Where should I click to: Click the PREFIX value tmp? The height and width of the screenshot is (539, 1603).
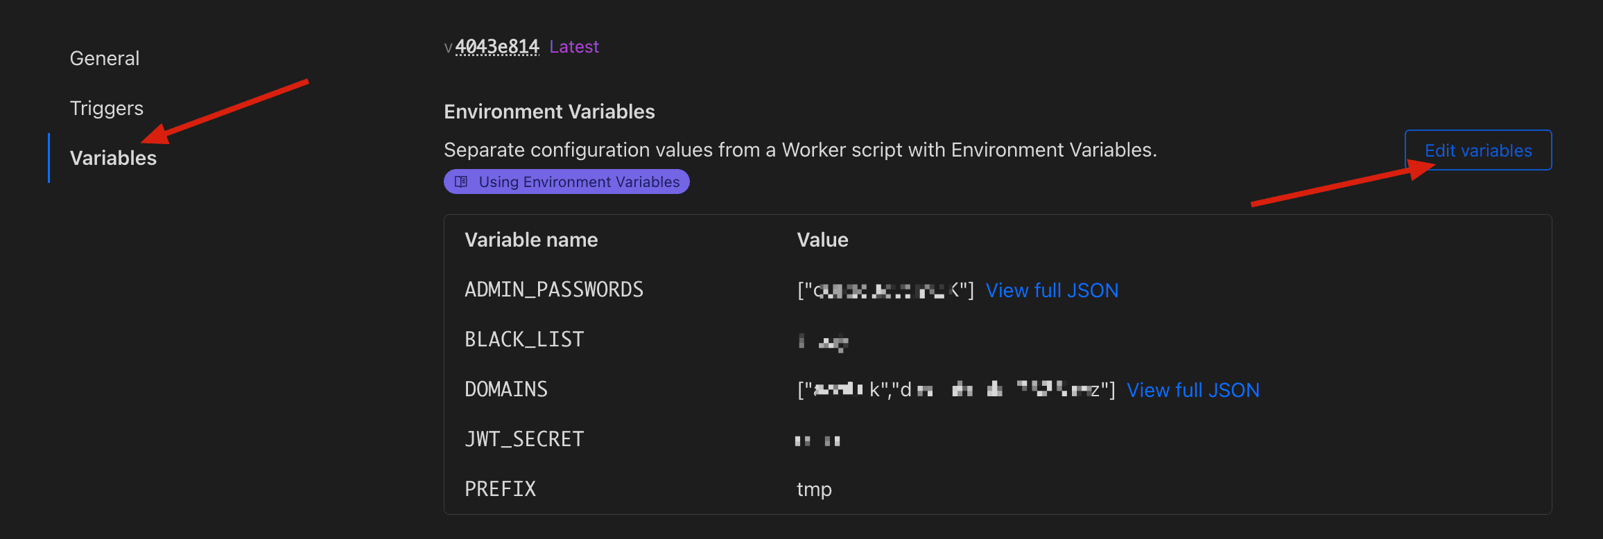[813, 488]
